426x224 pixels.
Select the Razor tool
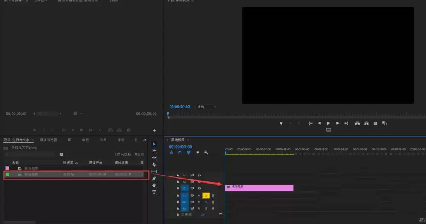[154, 164]
